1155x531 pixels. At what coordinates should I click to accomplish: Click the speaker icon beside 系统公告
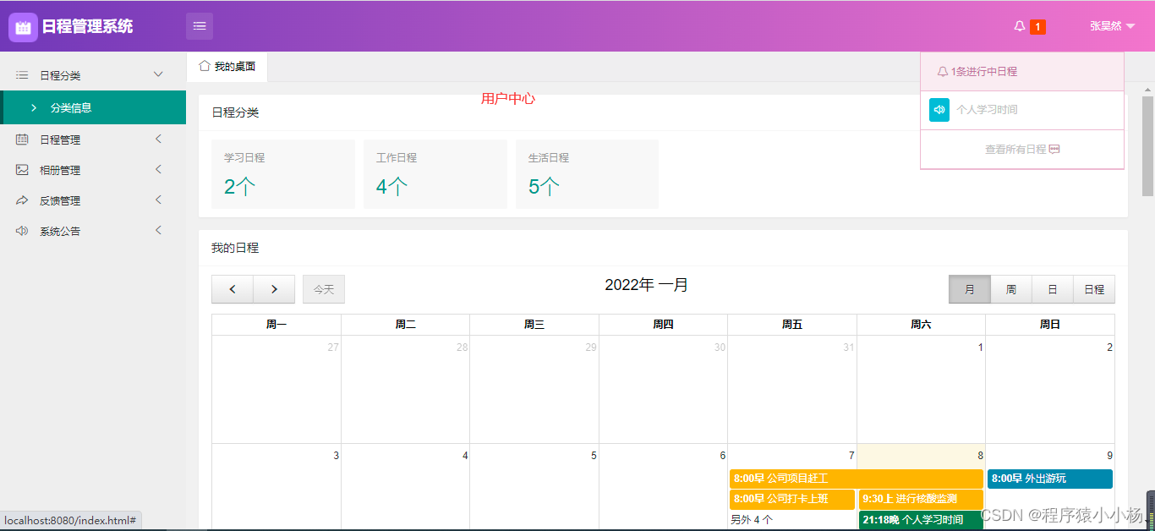click(x=22, y=231)
